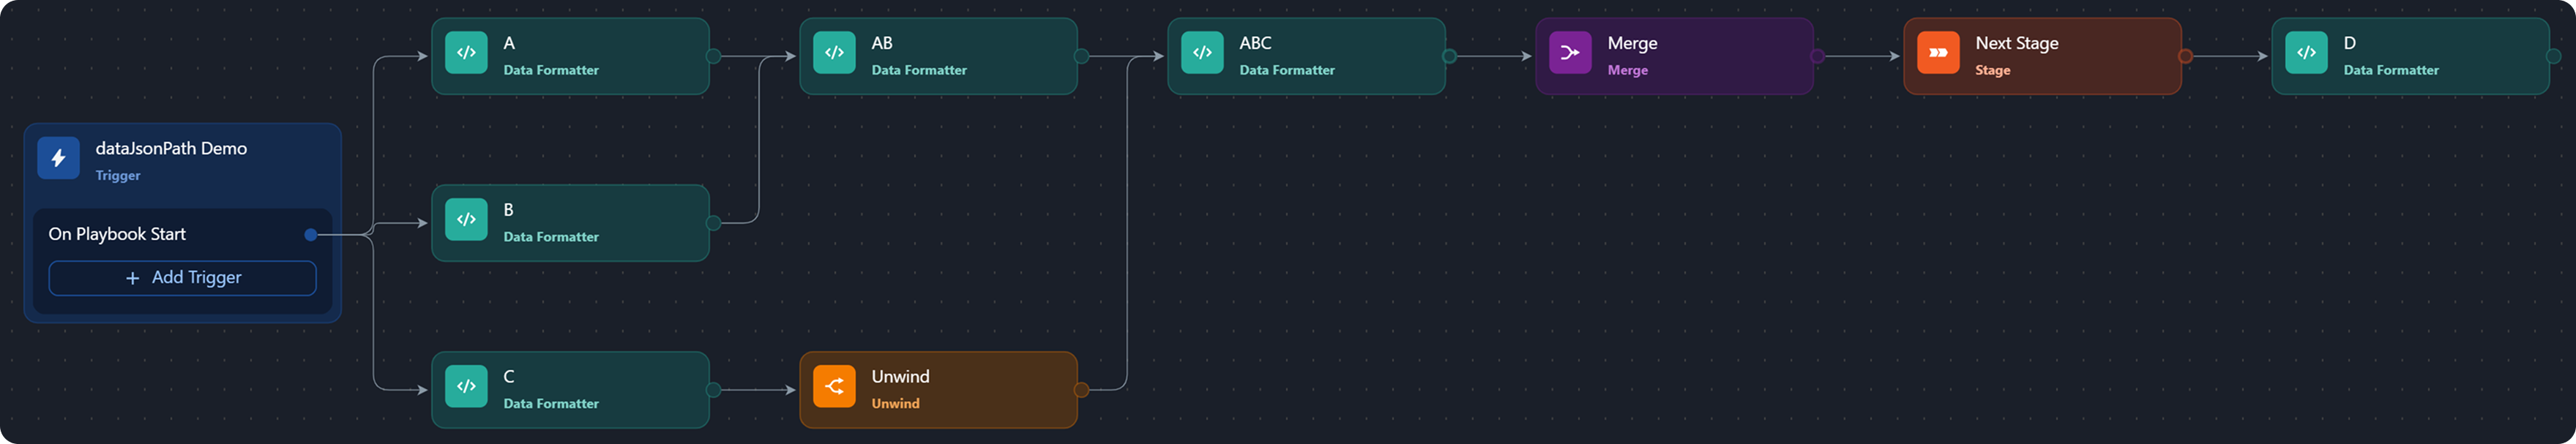Click the Data Formatter label under C
Image resolution: width=2576 pixels, height=444 pixels.
(551, 403)
